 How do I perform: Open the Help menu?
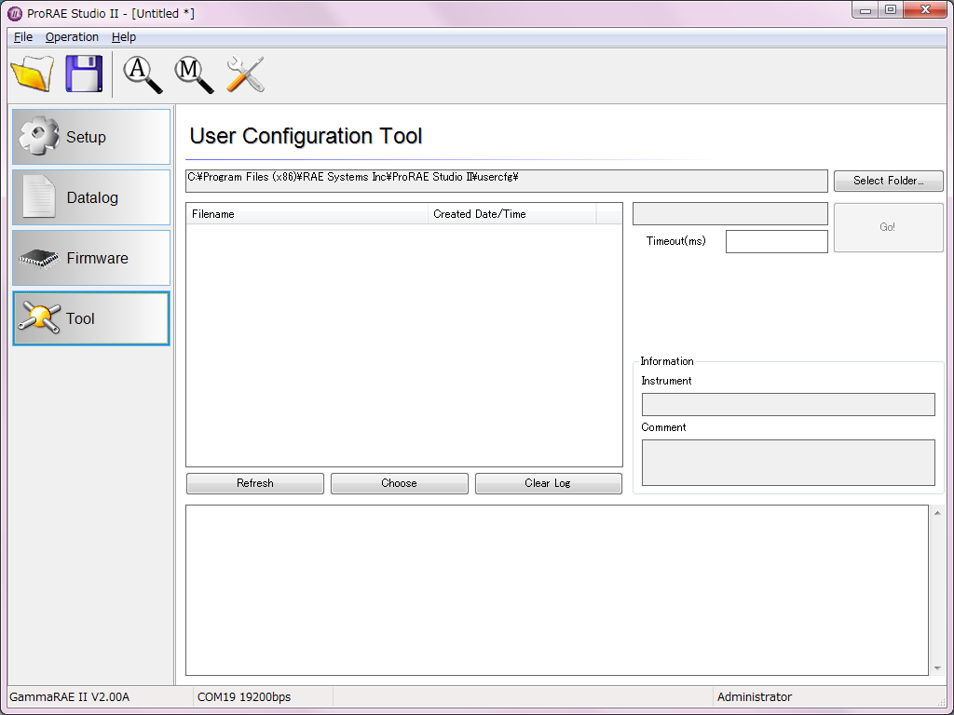click(x=124, y=37)
